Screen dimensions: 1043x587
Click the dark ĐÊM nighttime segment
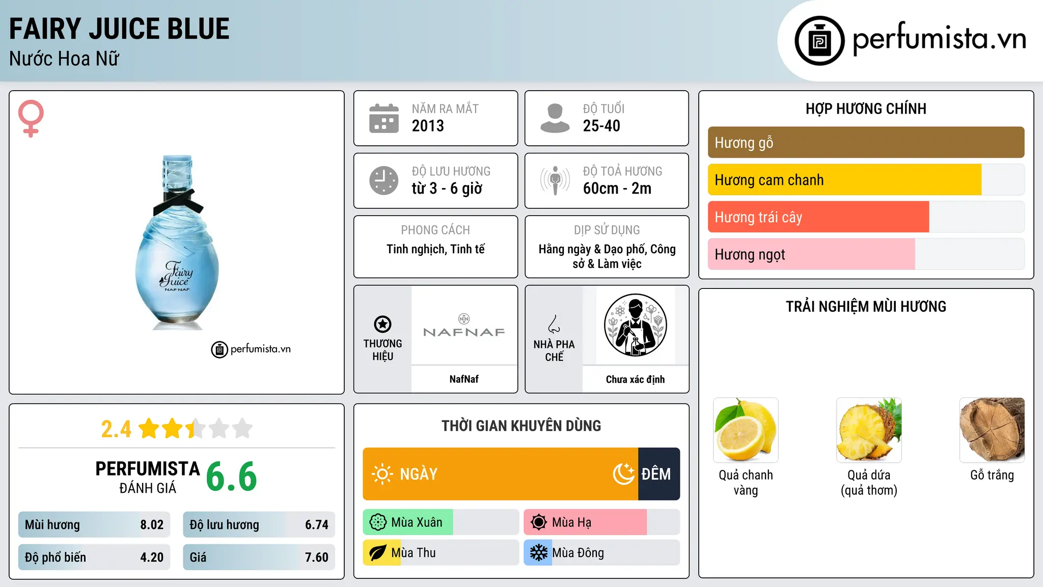point(659,474)
